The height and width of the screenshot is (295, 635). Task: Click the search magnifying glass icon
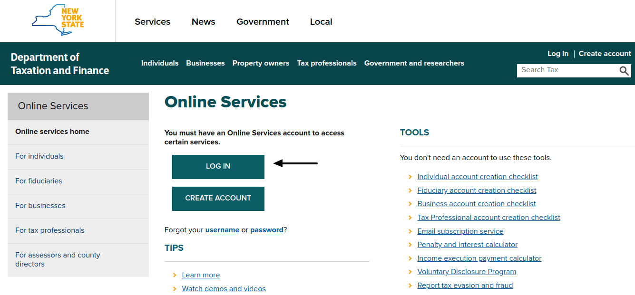coord(624,70)
